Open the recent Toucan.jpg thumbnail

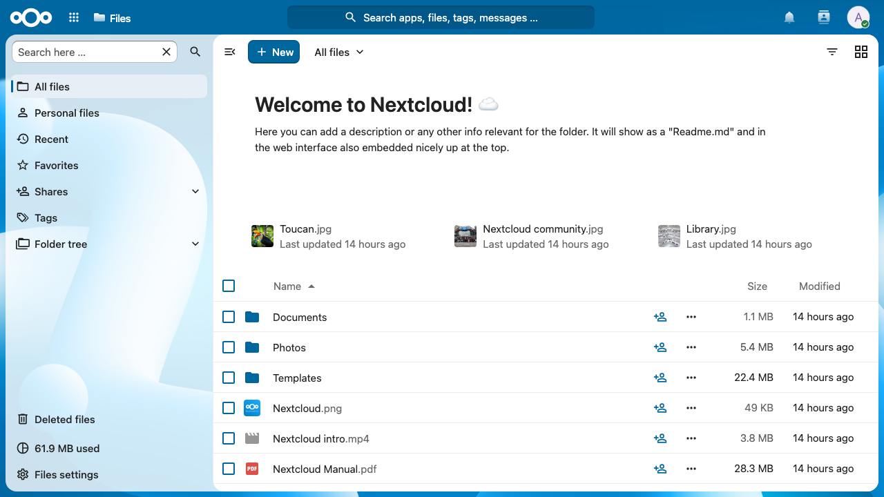pos(262,236)
